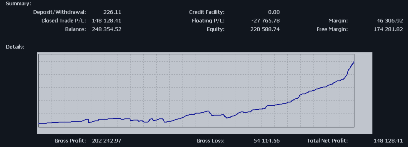Image resolution: width=408 pixels, height=147 pixels.
Task: Select the Equity label
Action: click(x=215, y=29)
